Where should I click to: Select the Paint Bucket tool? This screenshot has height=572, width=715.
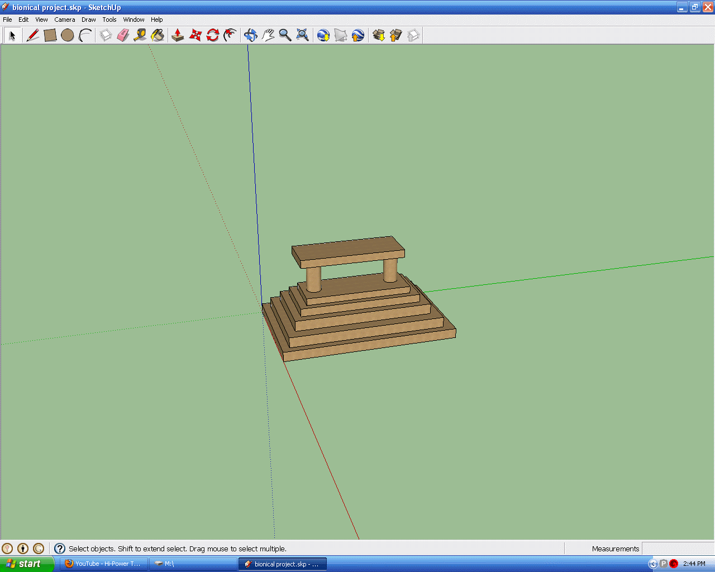pos(158,35)
